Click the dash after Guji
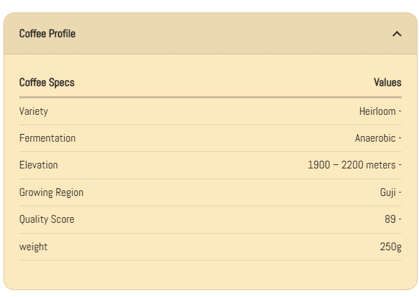This screenshot has height=297, width=419. pos(400,192)
